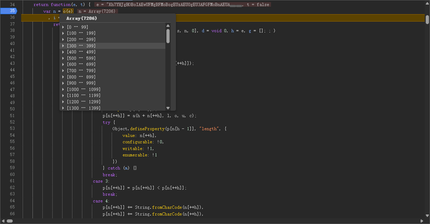Image resolution: width=430 pixels, height=224 pixels.
Task: Click inline value t = false
Action: [x=258, y=5]
